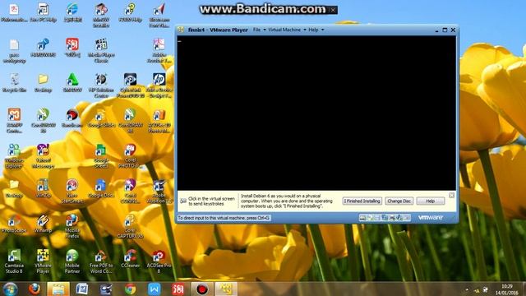Open HP Solution Center desktop shortcut
Image resolution: width=526 pixels, height=296 pixels.
pos(101,86)
